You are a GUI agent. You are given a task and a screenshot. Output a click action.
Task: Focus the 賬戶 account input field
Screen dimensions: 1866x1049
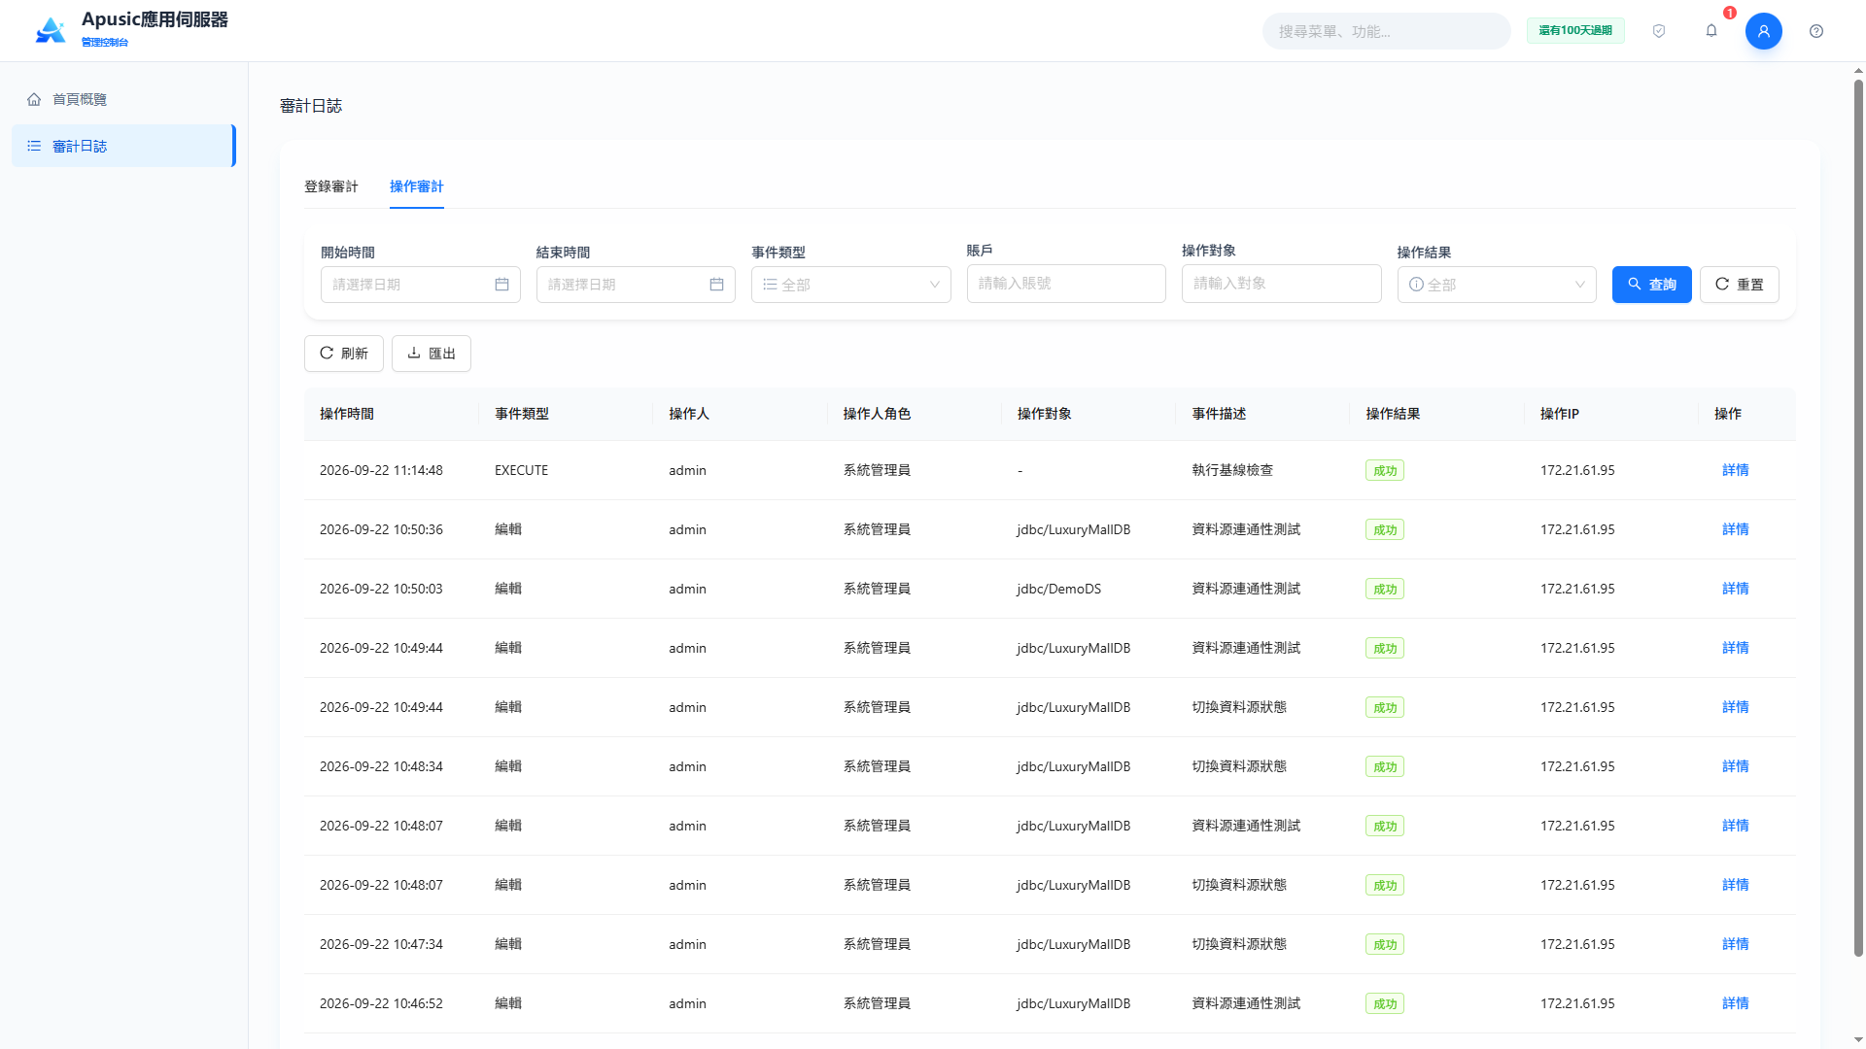(x=1066, y=284)
